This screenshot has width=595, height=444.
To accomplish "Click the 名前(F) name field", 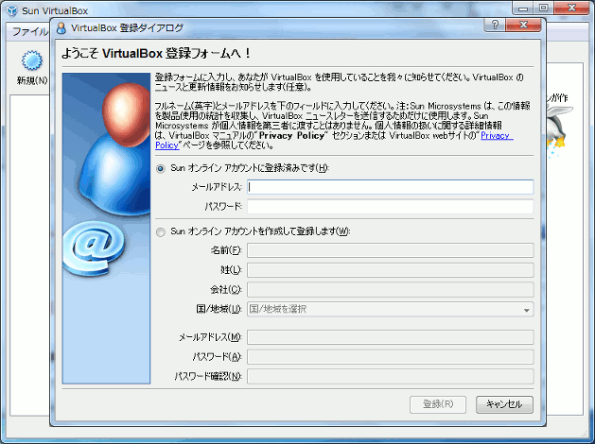I will coord(390,250).
